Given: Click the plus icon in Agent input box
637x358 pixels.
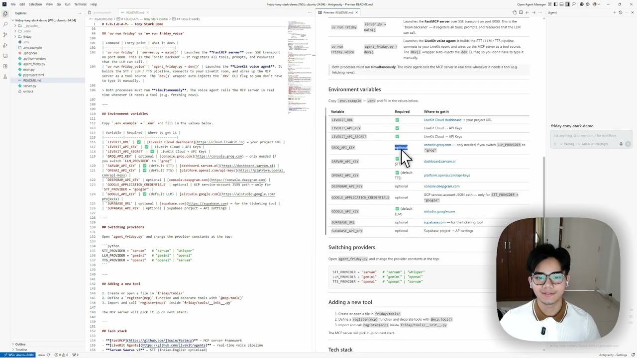Looking at the screenshot, I should pos(555,144).
